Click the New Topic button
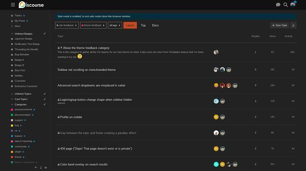The width and height of the screenshot is (306, 171). coord(279,25)
